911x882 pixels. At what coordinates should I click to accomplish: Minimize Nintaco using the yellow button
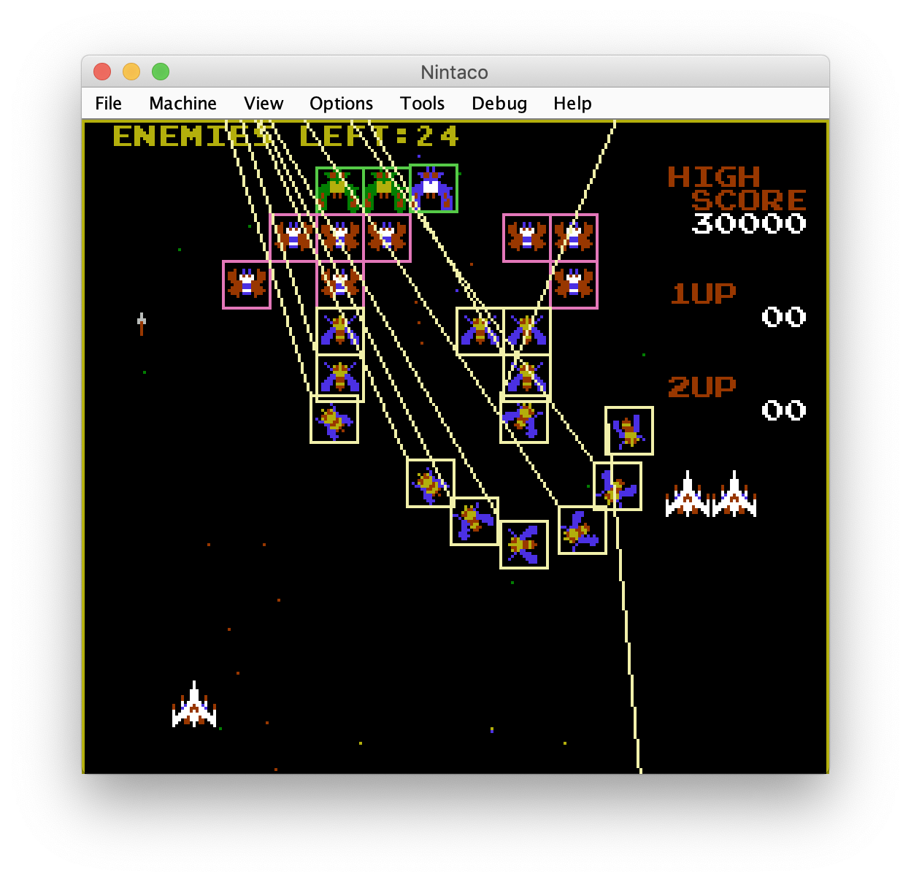[131, 72]
